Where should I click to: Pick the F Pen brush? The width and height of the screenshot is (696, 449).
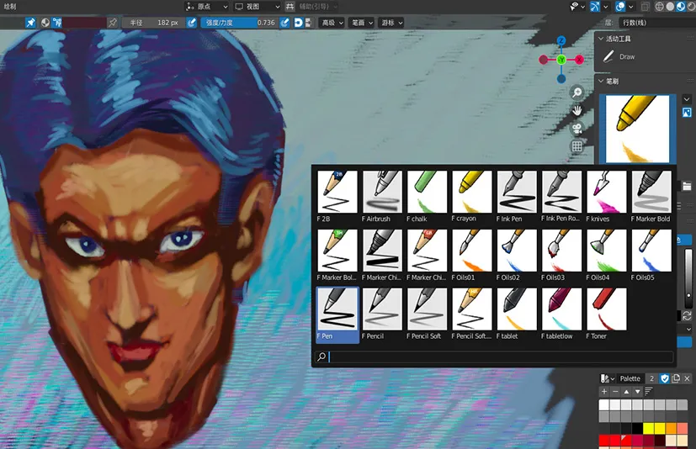pos(337,314)
